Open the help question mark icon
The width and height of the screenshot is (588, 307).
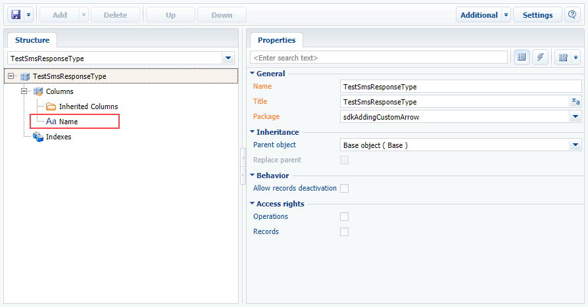click(x=572, y=15)
